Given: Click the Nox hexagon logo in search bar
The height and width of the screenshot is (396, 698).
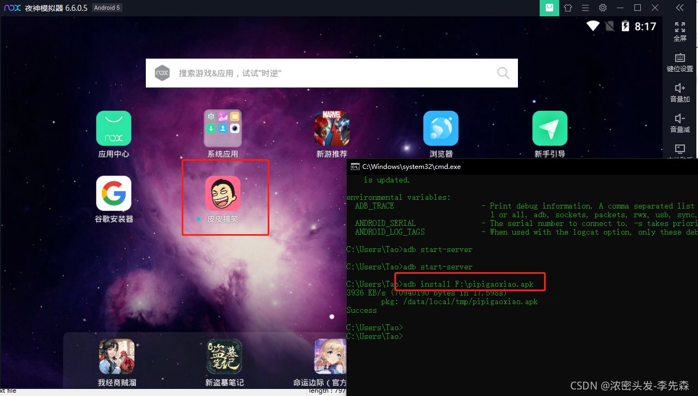Looking at the screenshot, I should pos(162,73).
